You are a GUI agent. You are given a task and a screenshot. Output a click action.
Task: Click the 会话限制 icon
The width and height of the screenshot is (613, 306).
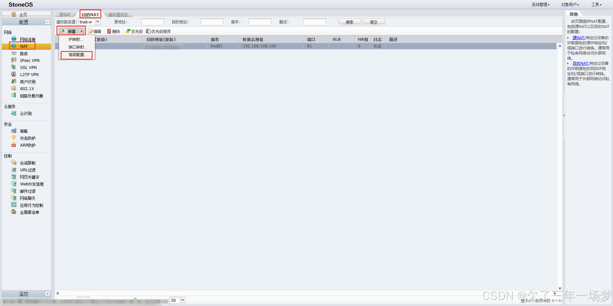coord(14,163)
